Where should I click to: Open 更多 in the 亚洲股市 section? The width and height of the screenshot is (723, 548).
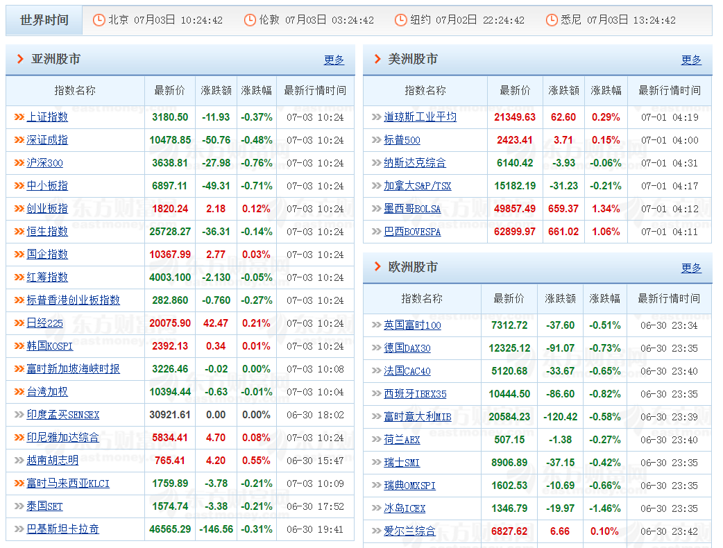pyautogui.click(x=334, y=60)
